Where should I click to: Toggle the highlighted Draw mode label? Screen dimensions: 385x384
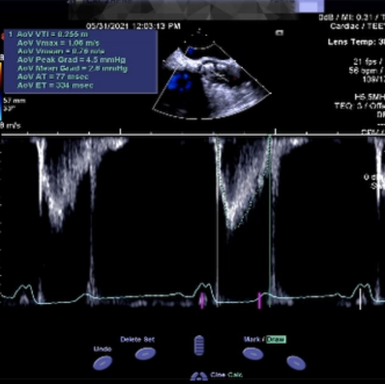tap(277, 340)
